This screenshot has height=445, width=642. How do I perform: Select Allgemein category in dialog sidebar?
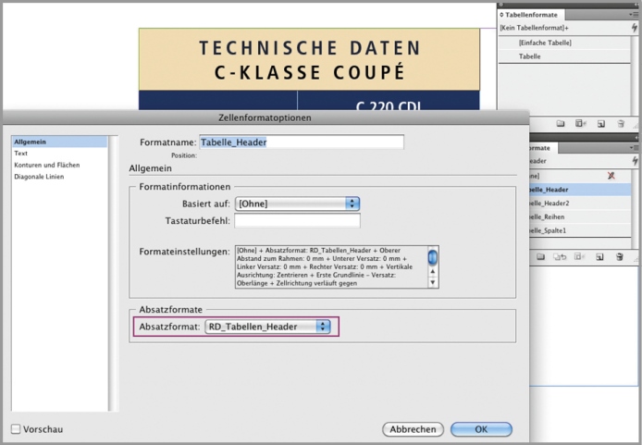tap(59, 142)
